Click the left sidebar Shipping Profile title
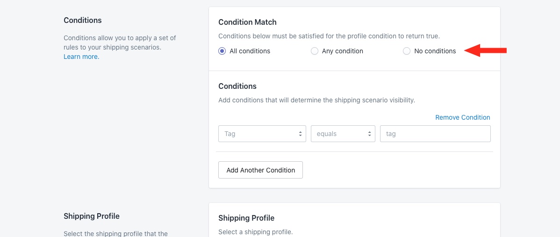Image resolution: width=560 pixels, height=237 pixels. click(92, 216)
